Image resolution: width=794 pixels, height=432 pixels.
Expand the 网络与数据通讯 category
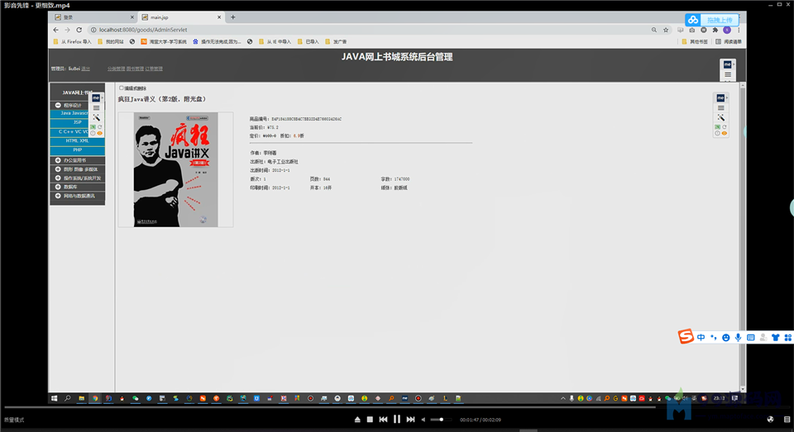click(58, 196)
